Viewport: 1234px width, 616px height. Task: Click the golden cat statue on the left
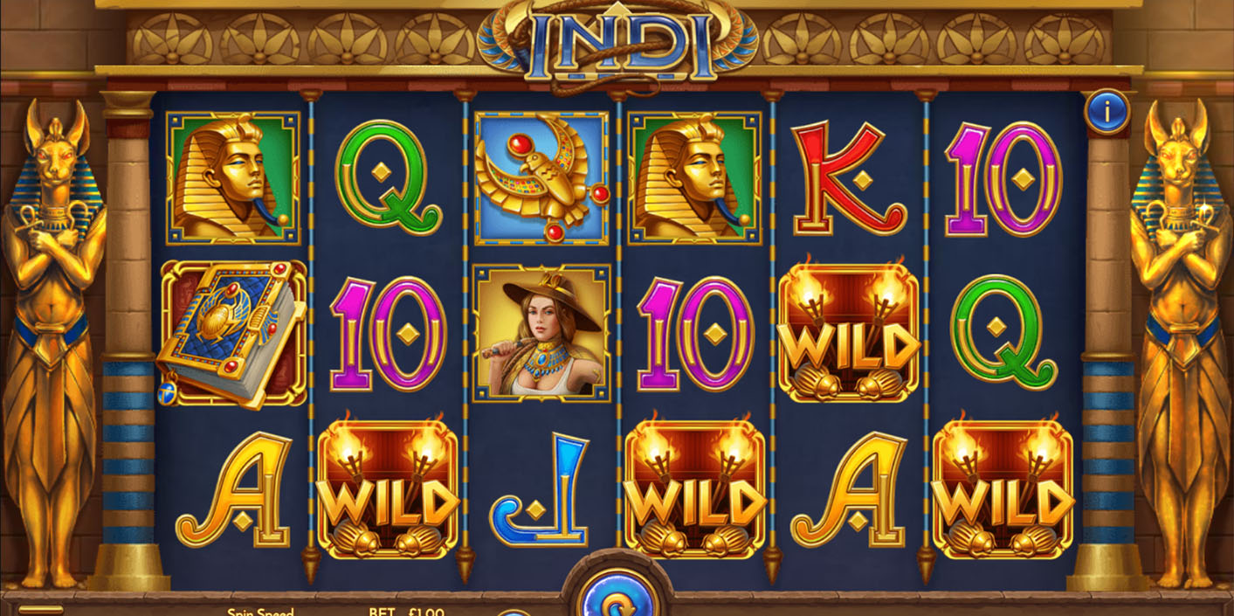pyautogui.click(x=52, y=345)
